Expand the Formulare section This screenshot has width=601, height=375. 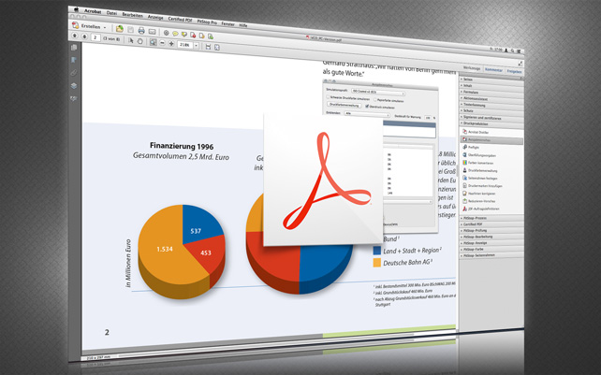(x=491, y=93)
